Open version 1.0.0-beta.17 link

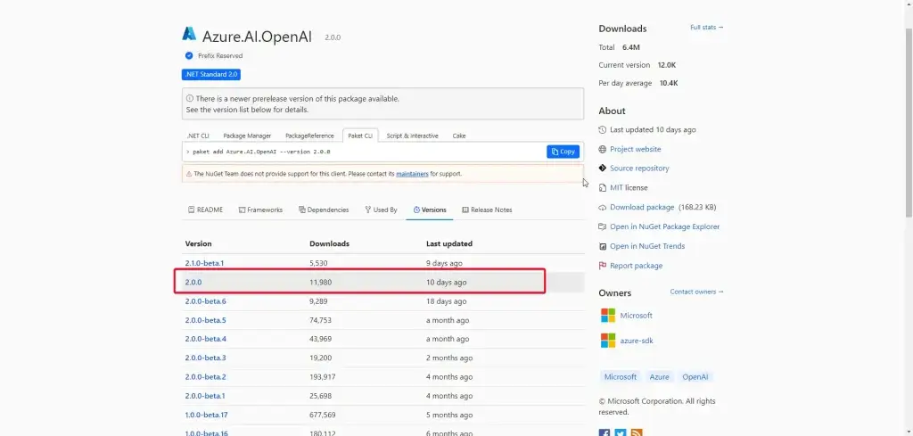click(206, 415)
